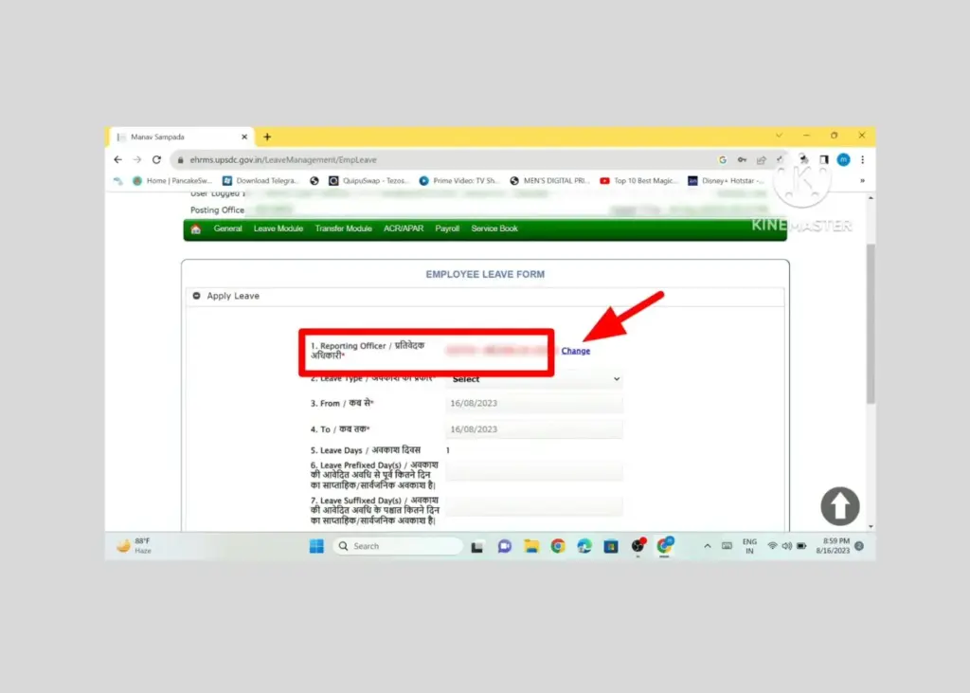Click the volume speaker icon
Image resolution: width=970 pixels, height=693 pixels.
786,546
